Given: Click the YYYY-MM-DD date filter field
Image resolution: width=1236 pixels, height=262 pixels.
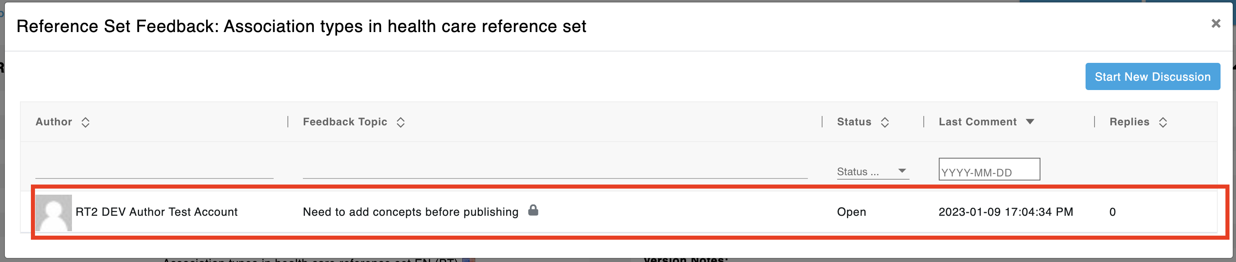Looking at the screenshot, I should (989, 170).
